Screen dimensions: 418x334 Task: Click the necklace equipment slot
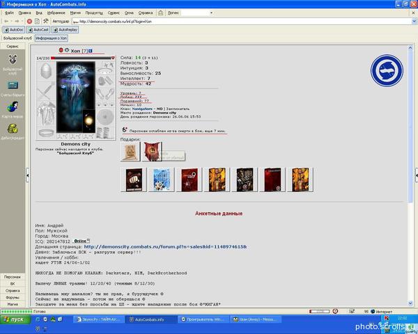tap(105, 72)
